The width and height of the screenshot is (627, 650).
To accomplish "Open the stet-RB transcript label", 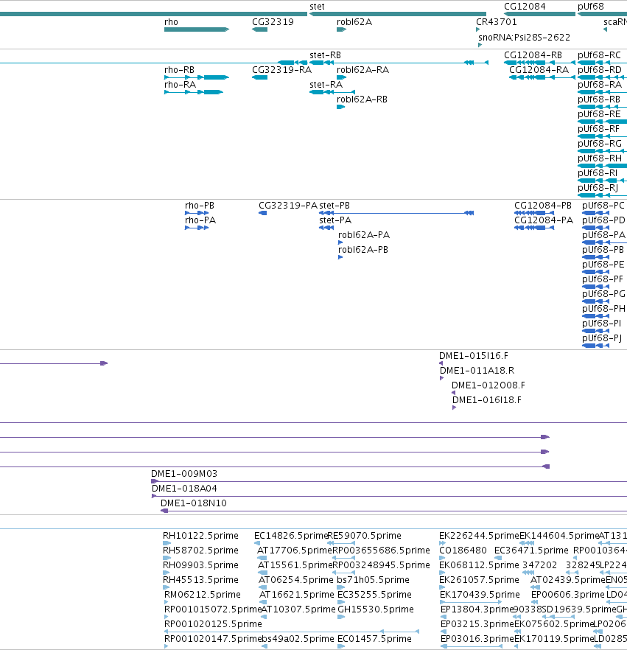I will pos(326,55).
